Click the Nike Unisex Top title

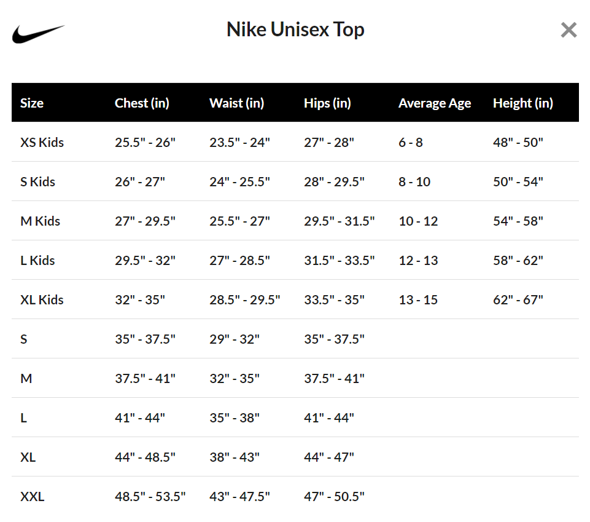coord(295,30)
